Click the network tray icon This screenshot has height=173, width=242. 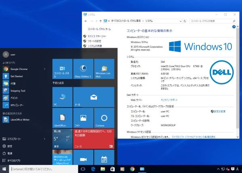[223, 169]
